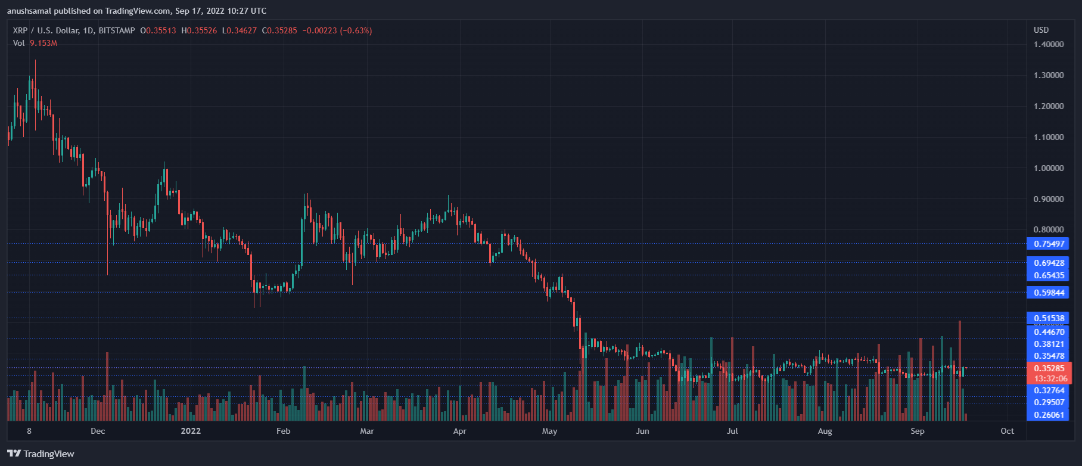Select the 0.65435 price level label
This screenshot has width=1082, height=466.
[x=1048, y=275]
